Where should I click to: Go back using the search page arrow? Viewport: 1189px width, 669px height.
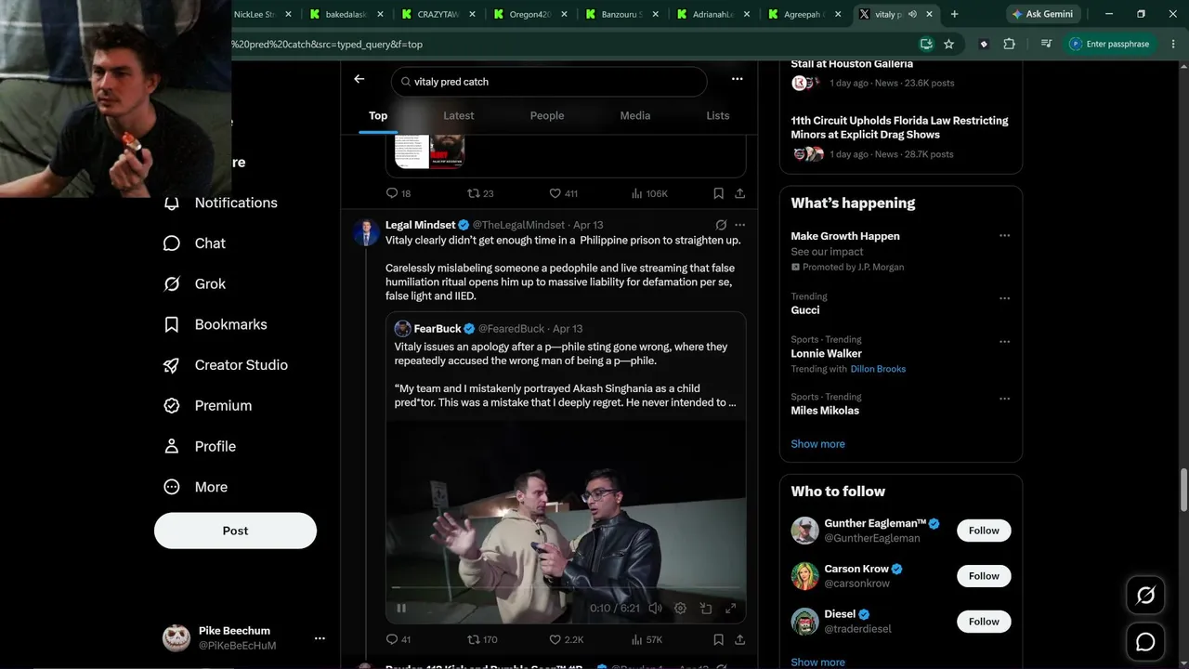(x=359, y=79)
